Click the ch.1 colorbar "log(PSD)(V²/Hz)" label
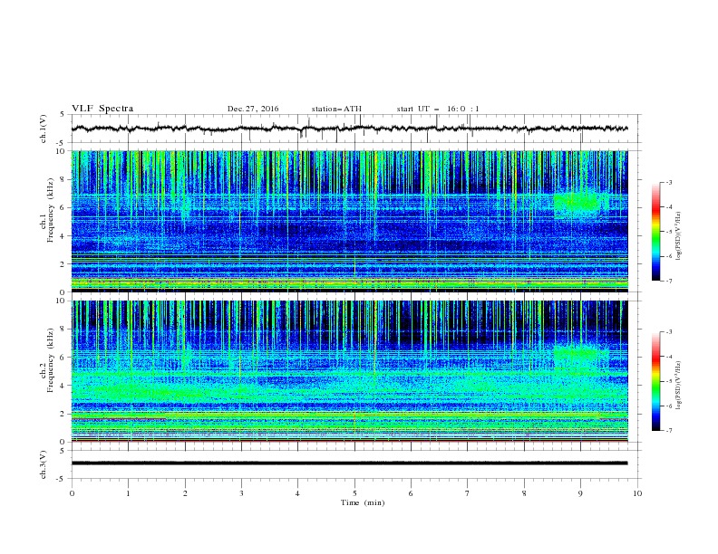This screenshot has width=718, height=554. tap(679, 236)
